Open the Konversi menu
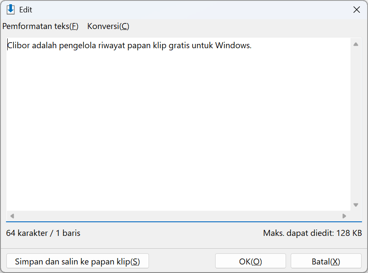 108,26
